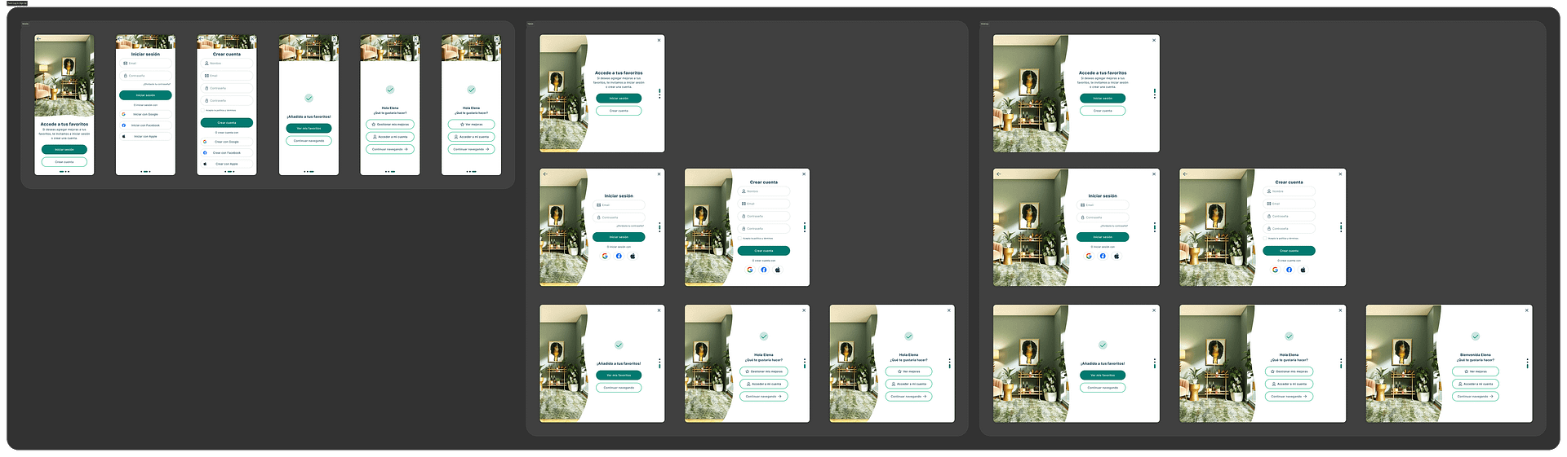Screen dimensions: 1567x457
Task: Click Crear cuenta on desktop Accede a tus favoritos card
Action: click(x=1103, y=111)
